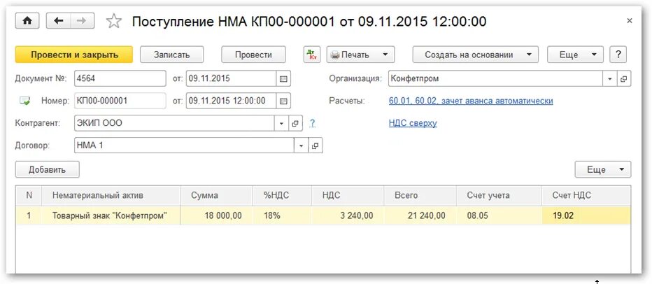Open the НДС сверху link
Image resolution: width=652 pixels, height=284 pixels.
[413, 123]
